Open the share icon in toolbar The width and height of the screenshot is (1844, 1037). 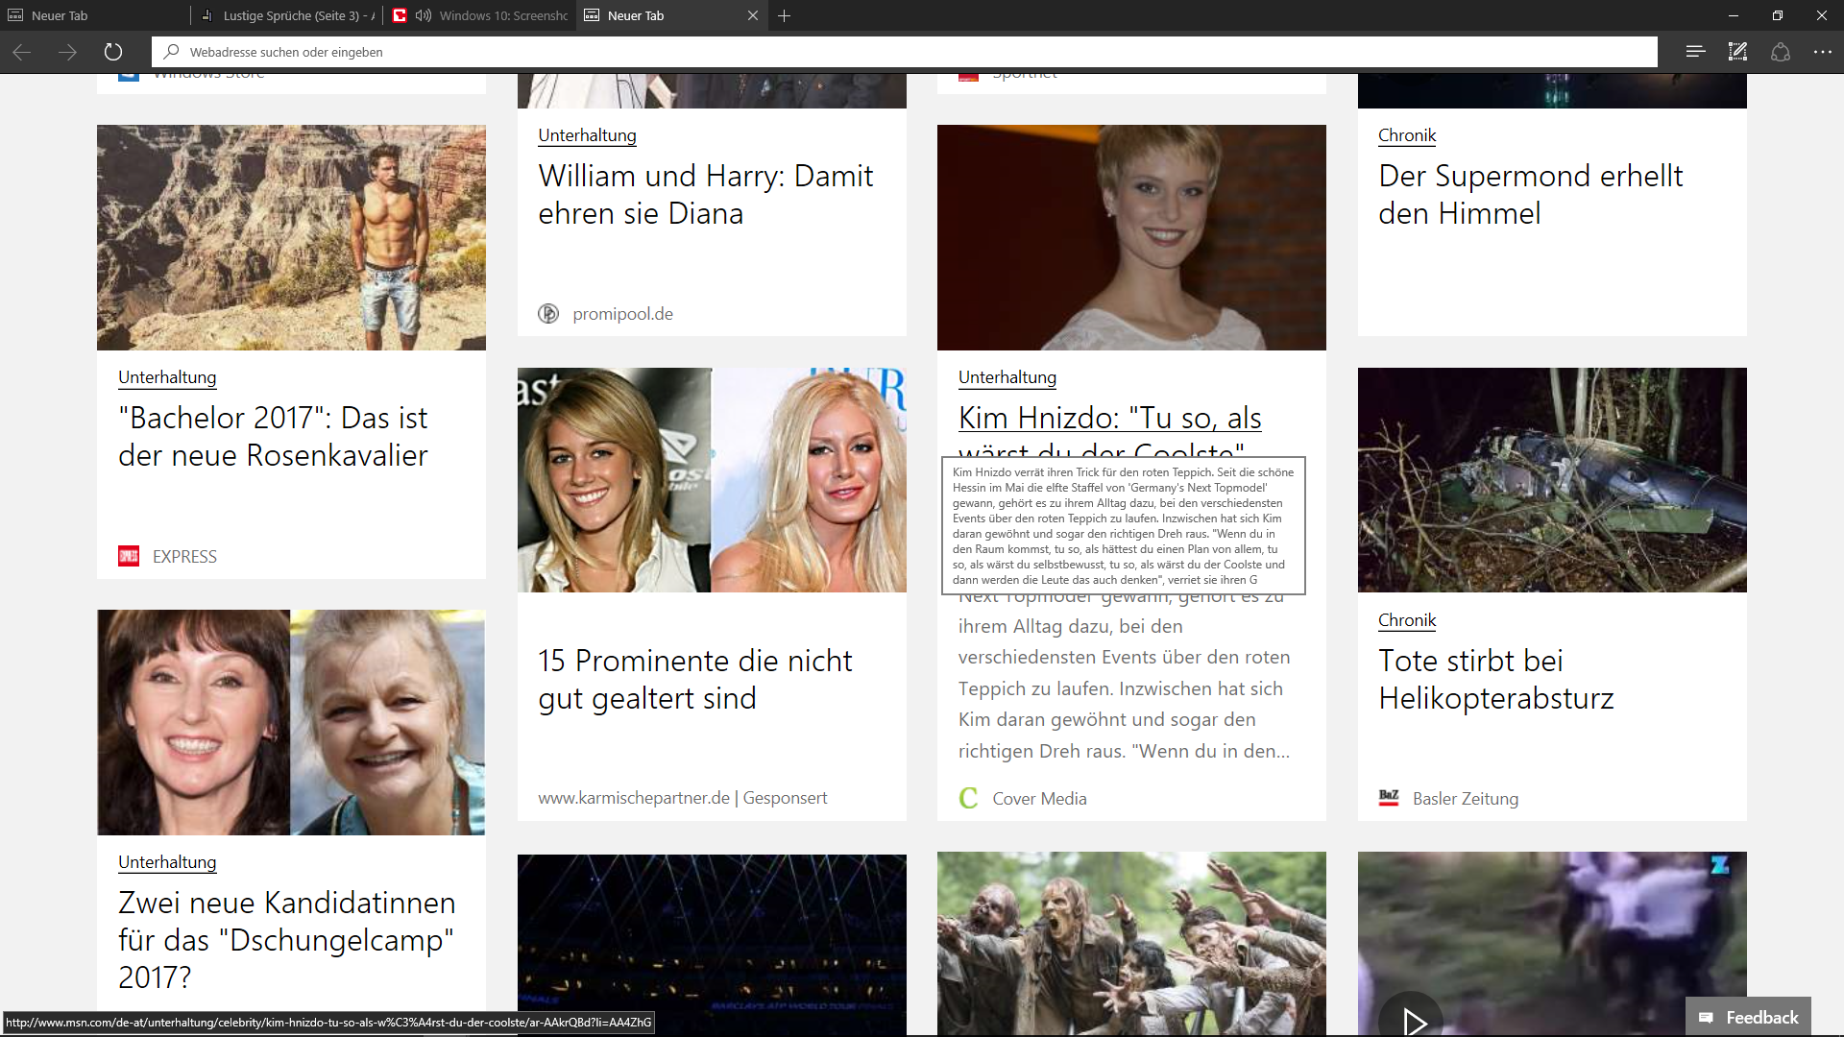[1780, 52]
